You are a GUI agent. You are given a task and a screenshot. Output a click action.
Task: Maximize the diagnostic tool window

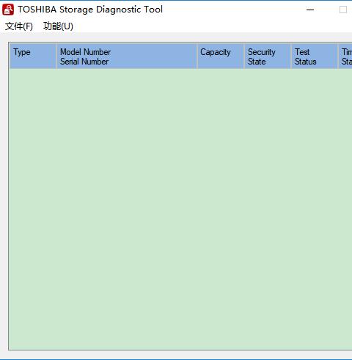343,10
